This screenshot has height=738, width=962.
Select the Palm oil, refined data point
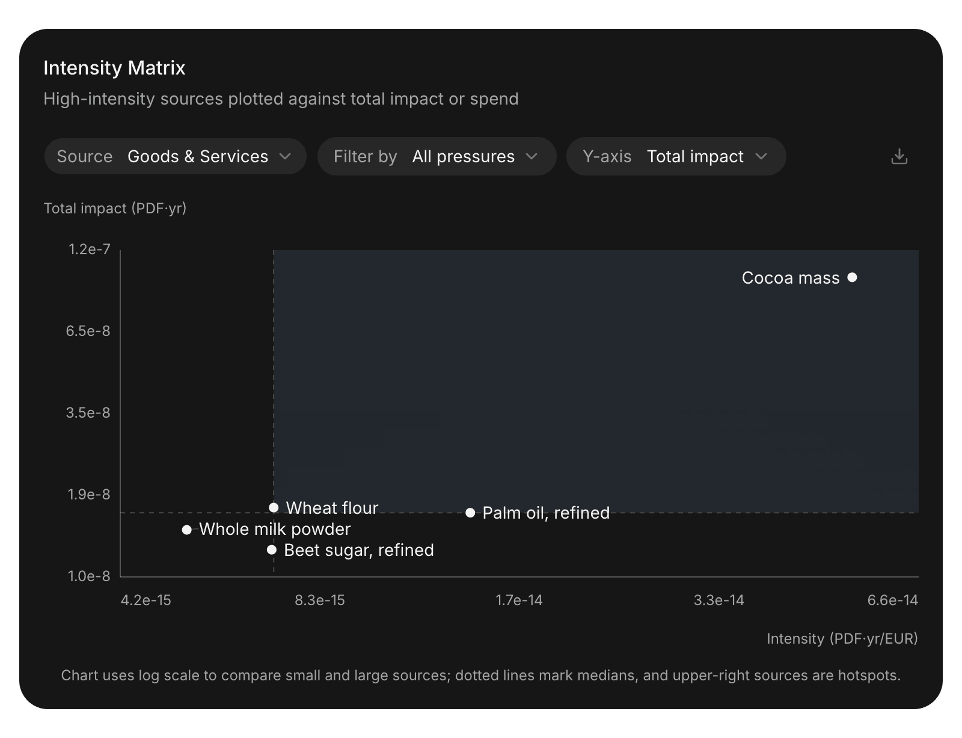click(x=470, y=513)
